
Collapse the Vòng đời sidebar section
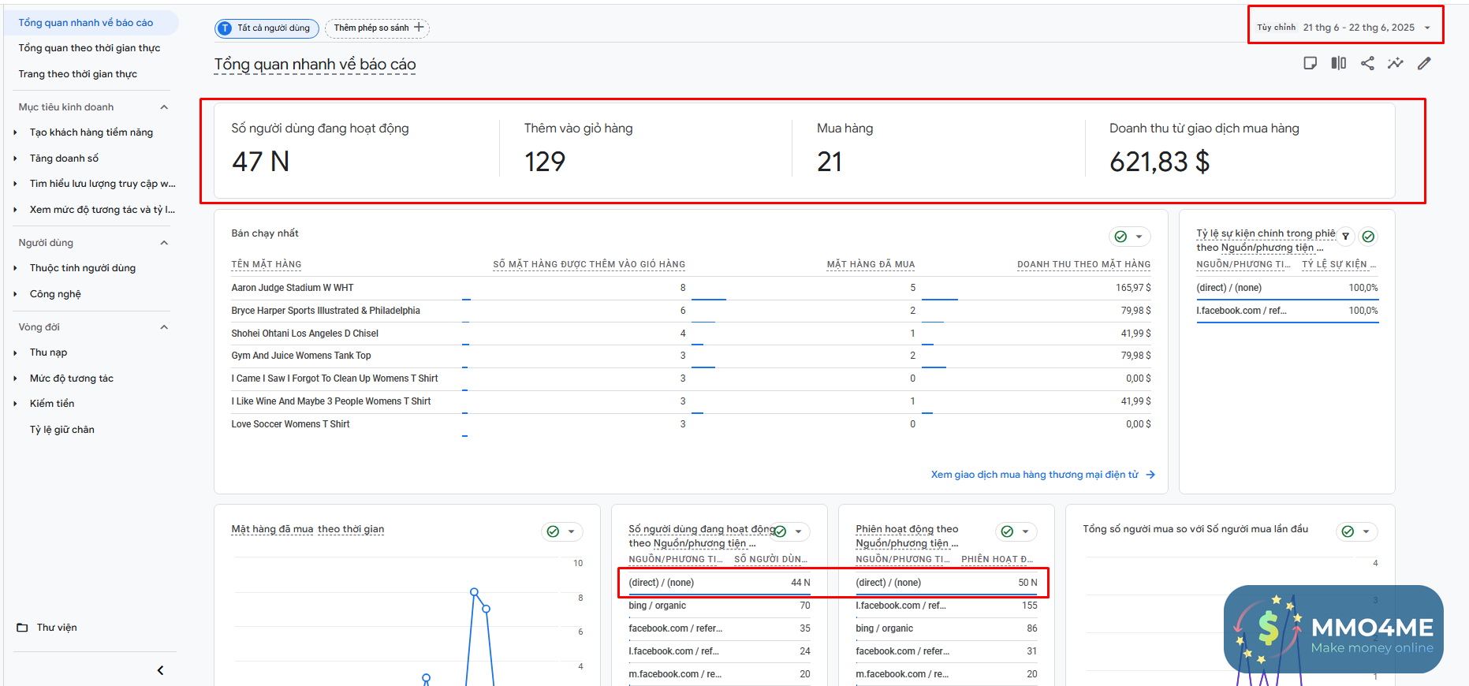[x=164, y=327]
